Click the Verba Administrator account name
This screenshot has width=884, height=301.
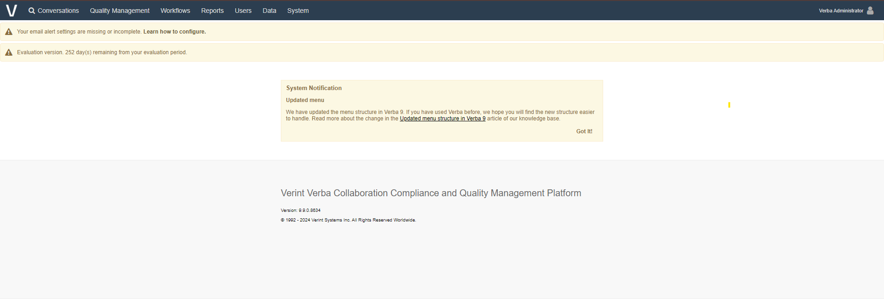point(841,11)
